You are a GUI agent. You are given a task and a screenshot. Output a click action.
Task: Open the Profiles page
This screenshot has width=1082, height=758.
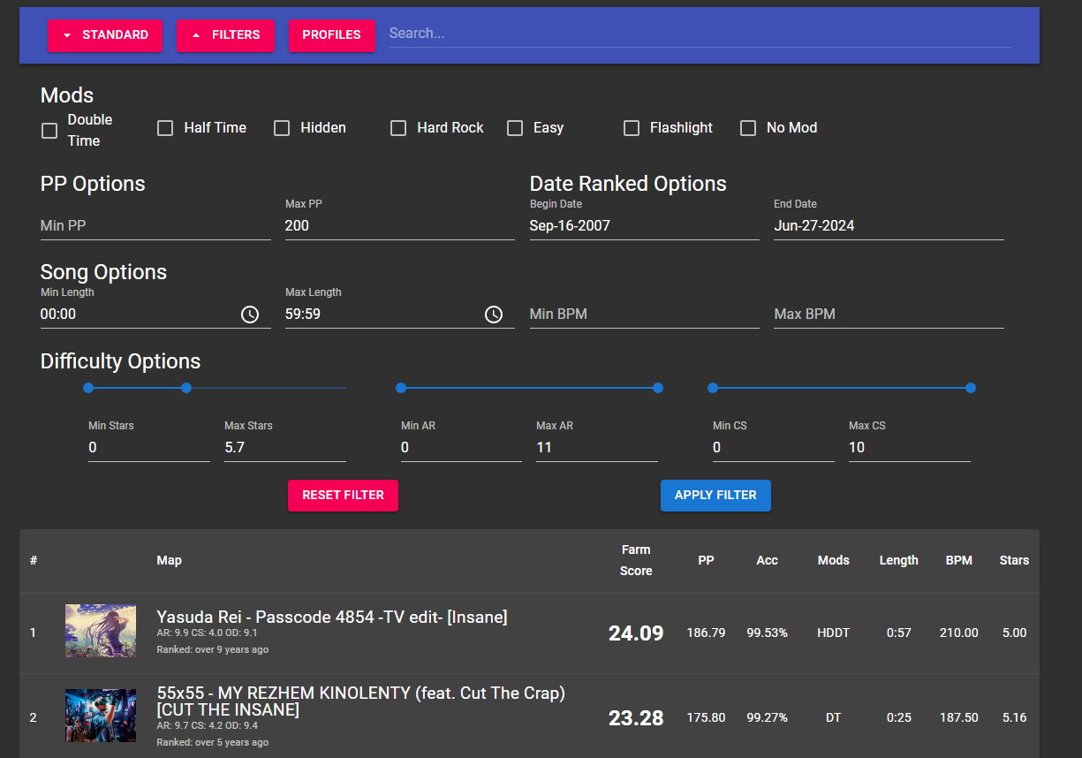tap(332, 35)
